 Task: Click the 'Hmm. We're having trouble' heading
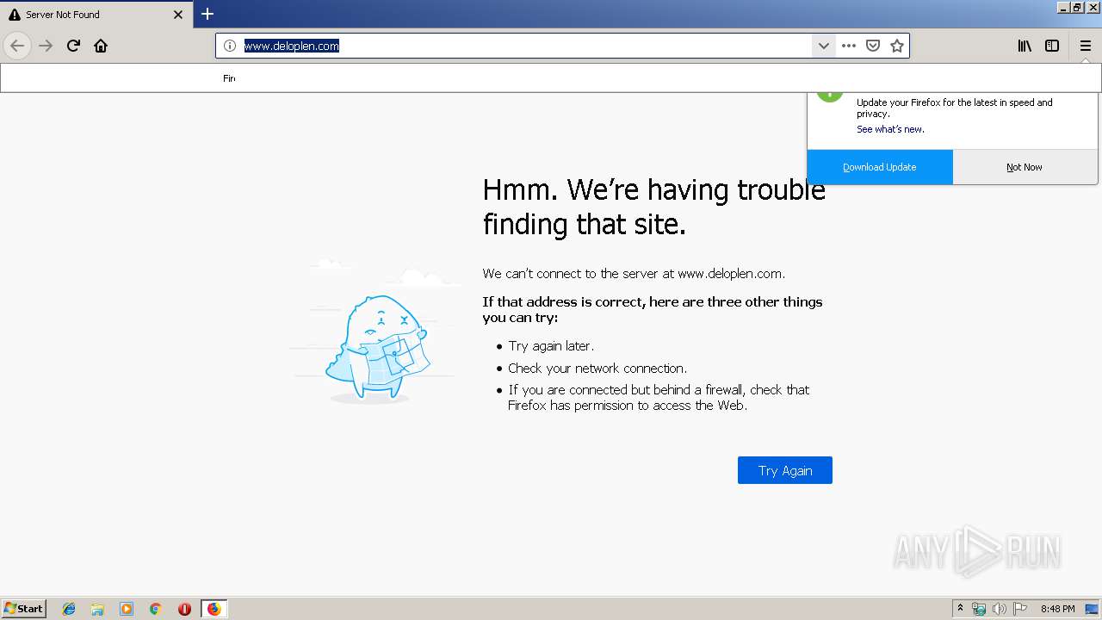click(x=653, y=207)
